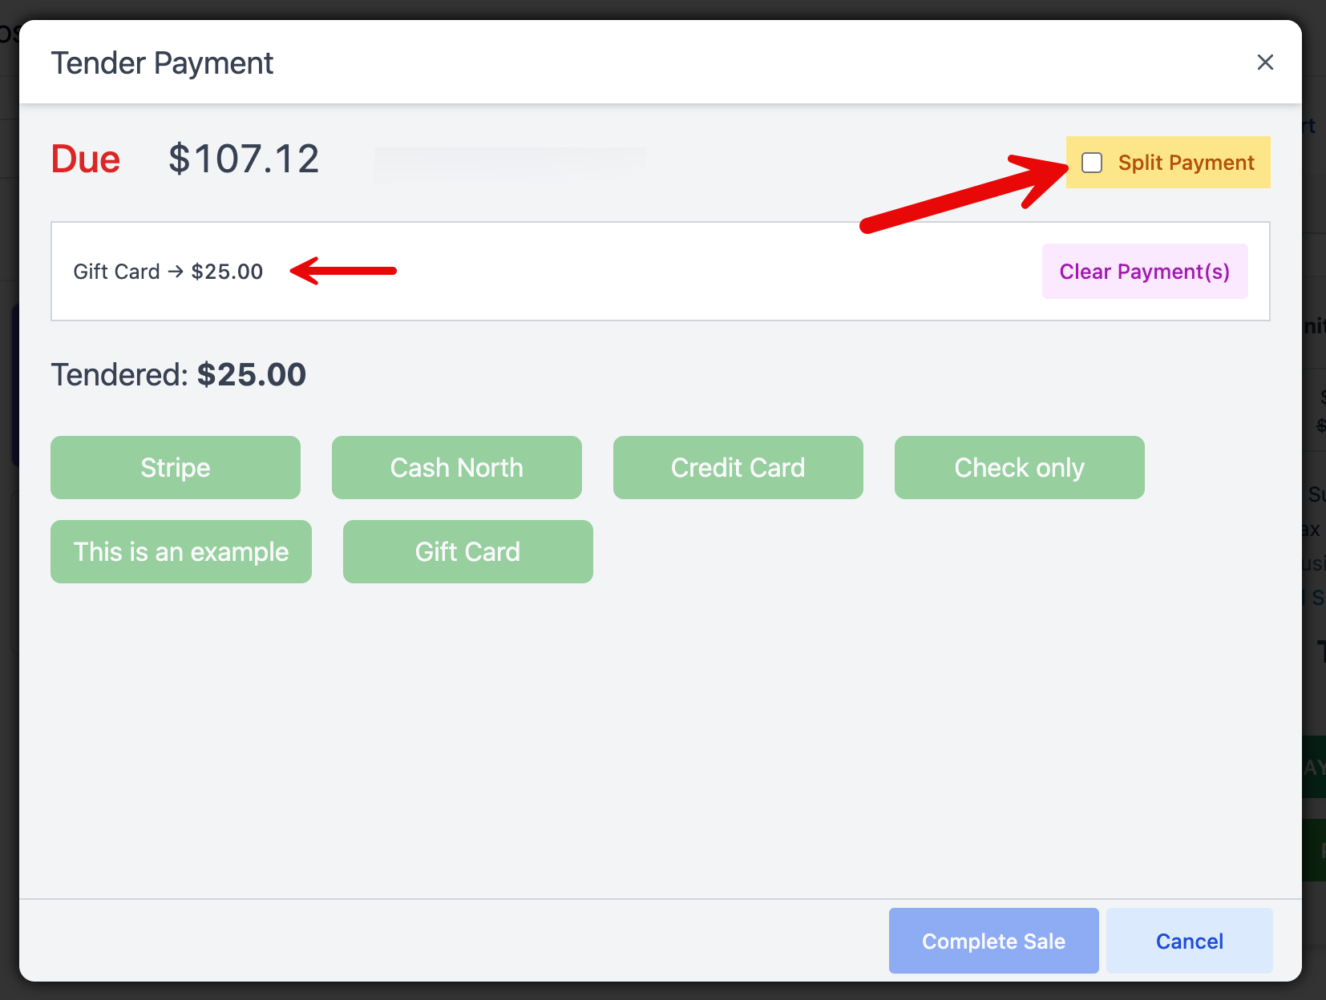The height and width of the screenshot is (1000, 1326).
Task: Choose the Credit Card tender button
Action: click(738, 468)
